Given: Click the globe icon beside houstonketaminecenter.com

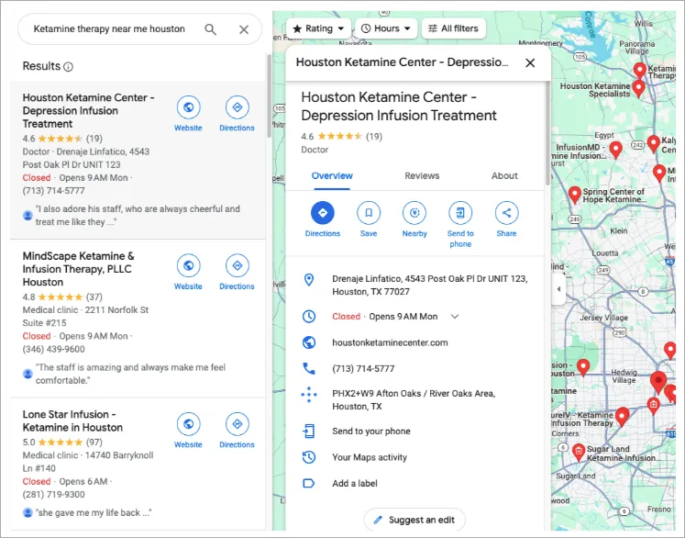Looking at the screenshot, I should click(309, 342).
